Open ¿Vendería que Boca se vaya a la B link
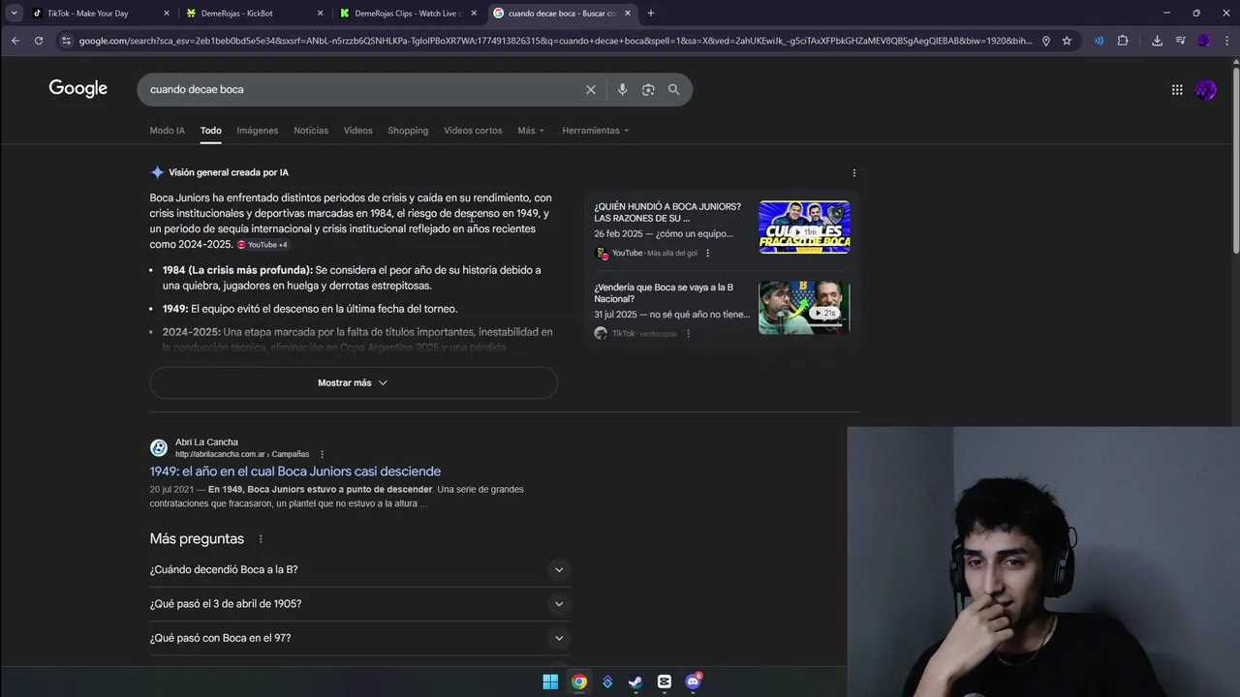1240x697 pixels. point(664,293)
